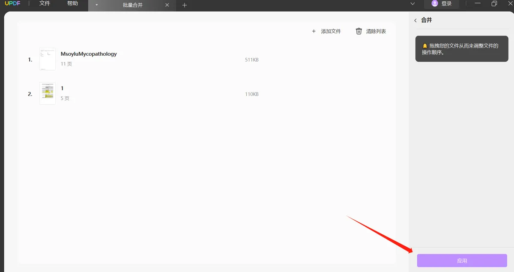Click the UPDF logo
The image size is (514, 272).
(12, 4)
